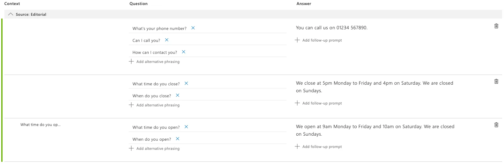Edit the 'You can call us on 01234 567890' answer
This screenshot has height=164, width=504.
[332, 28]
